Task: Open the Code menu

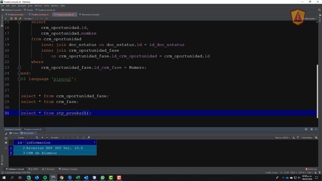Action: point(30,6)
